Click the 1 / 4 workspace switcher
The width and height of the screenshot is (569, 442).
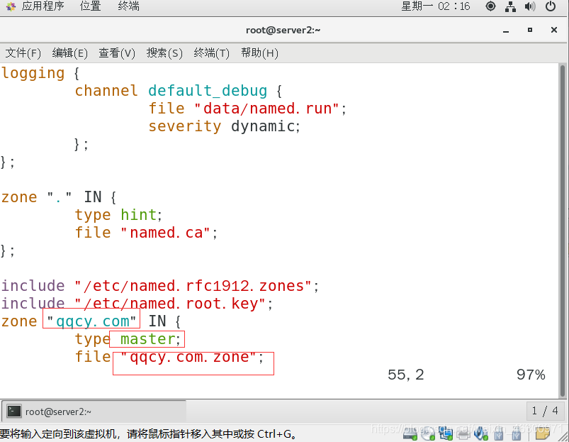[545, 411]
